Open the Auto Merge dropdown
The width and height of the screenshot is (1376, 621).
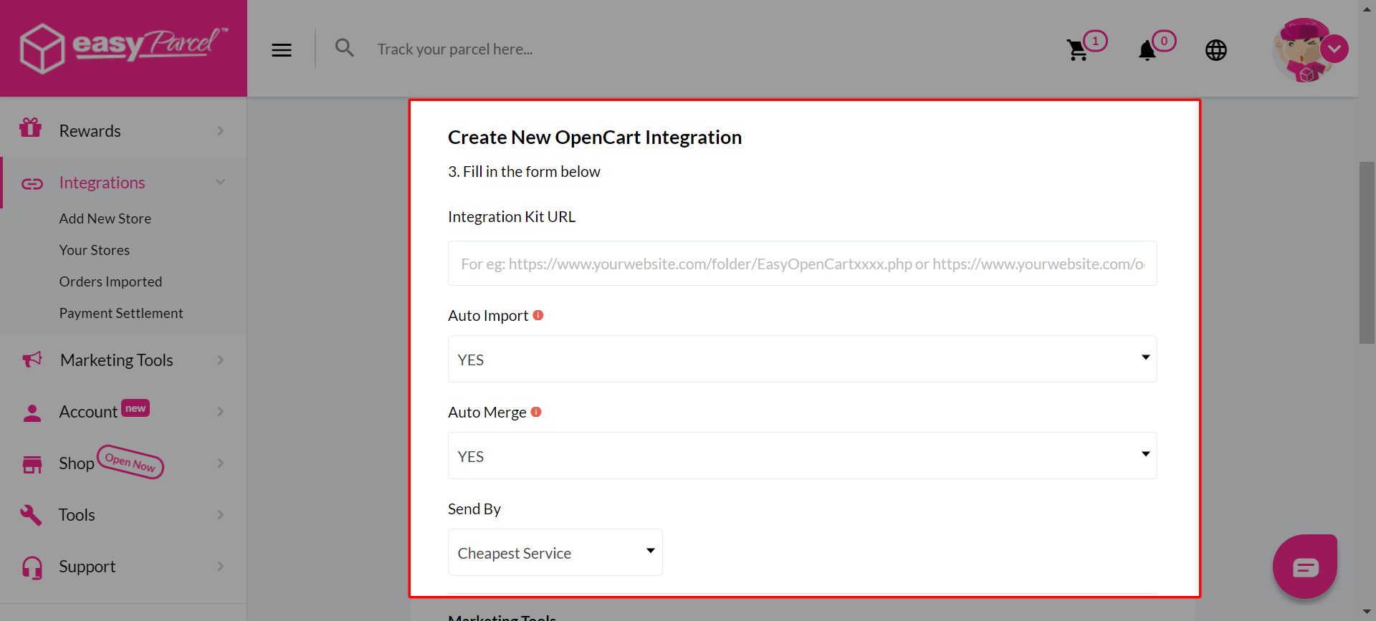pos(802,456)
